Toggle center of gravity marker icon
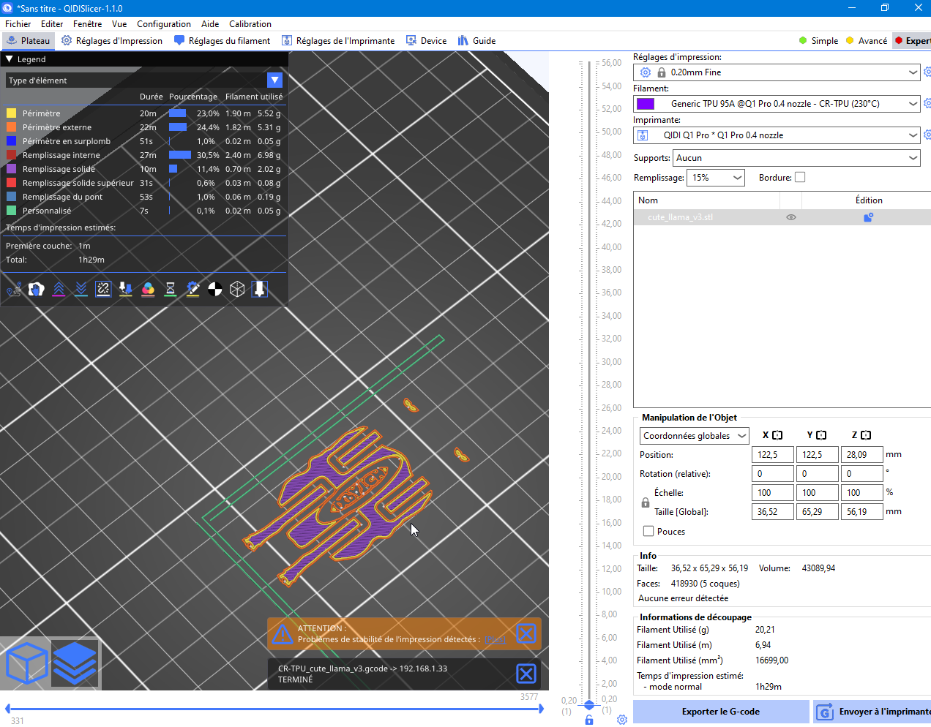The height and width of the screenshot is (727, 931). (x=214, y=290)
